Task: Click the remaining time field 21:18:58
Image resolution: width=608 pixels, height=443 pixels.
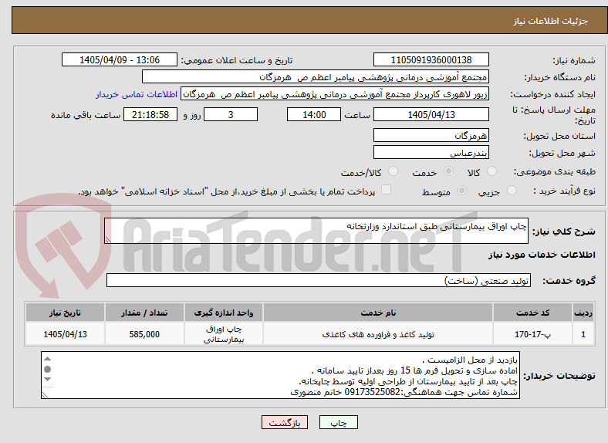Action: click(150, 114)
